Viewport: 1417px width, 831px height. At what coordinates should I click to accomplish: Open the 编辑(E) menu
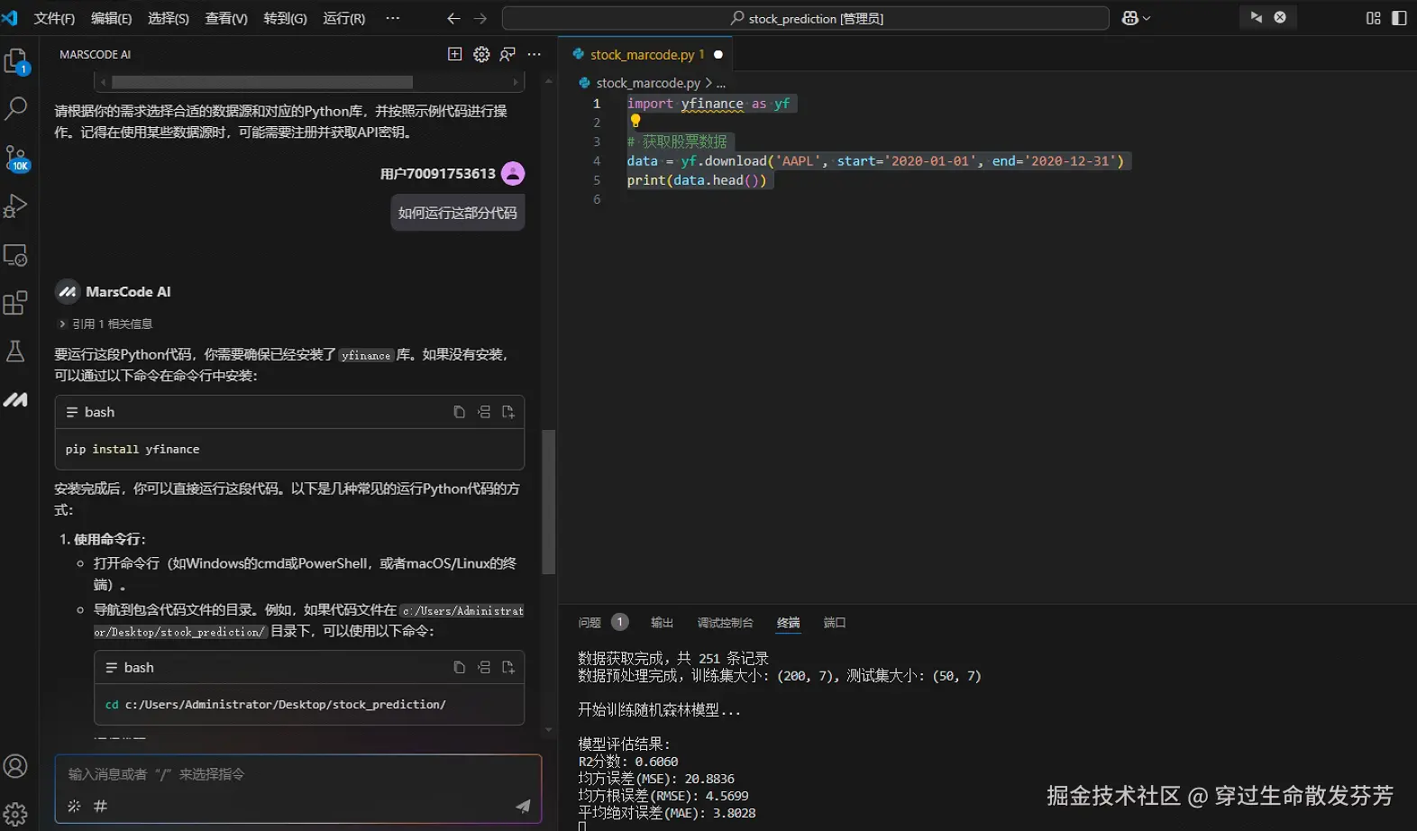point(111,18)
